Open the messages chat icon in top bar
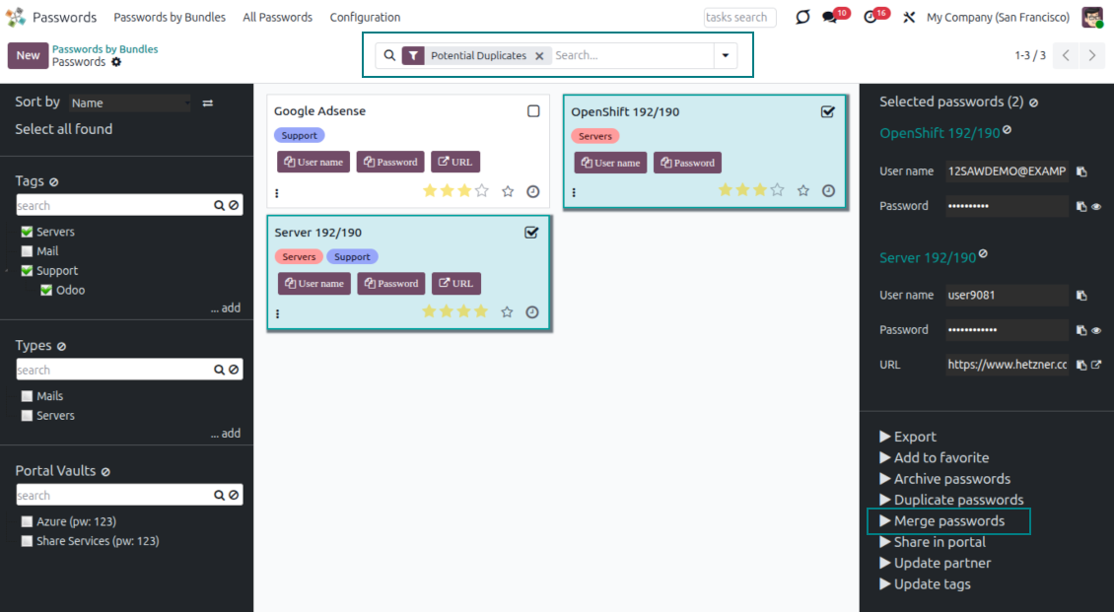Image resolution: width=1114 pixels, height=612 pixels. [x=830, y=18]
